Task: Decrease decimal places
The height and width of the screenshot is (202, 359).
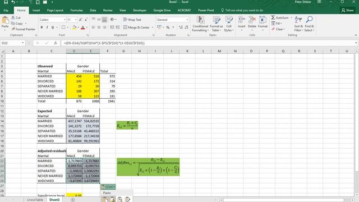Action: click(x=186, y=27)
